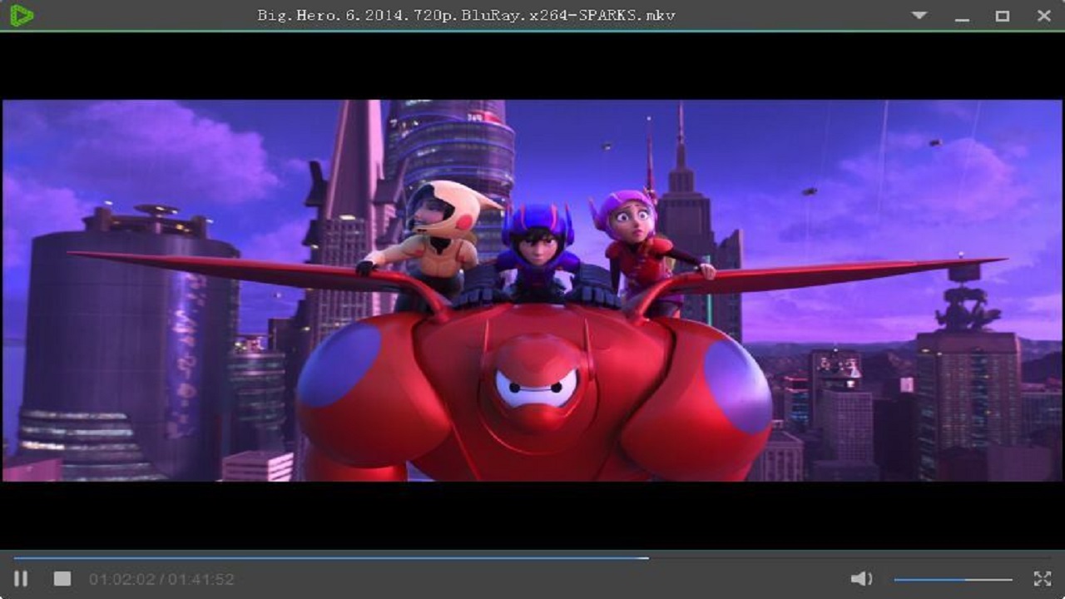
Task: Enter fullscreen mode with the expand icon
Action: [x=1042, y=578]
